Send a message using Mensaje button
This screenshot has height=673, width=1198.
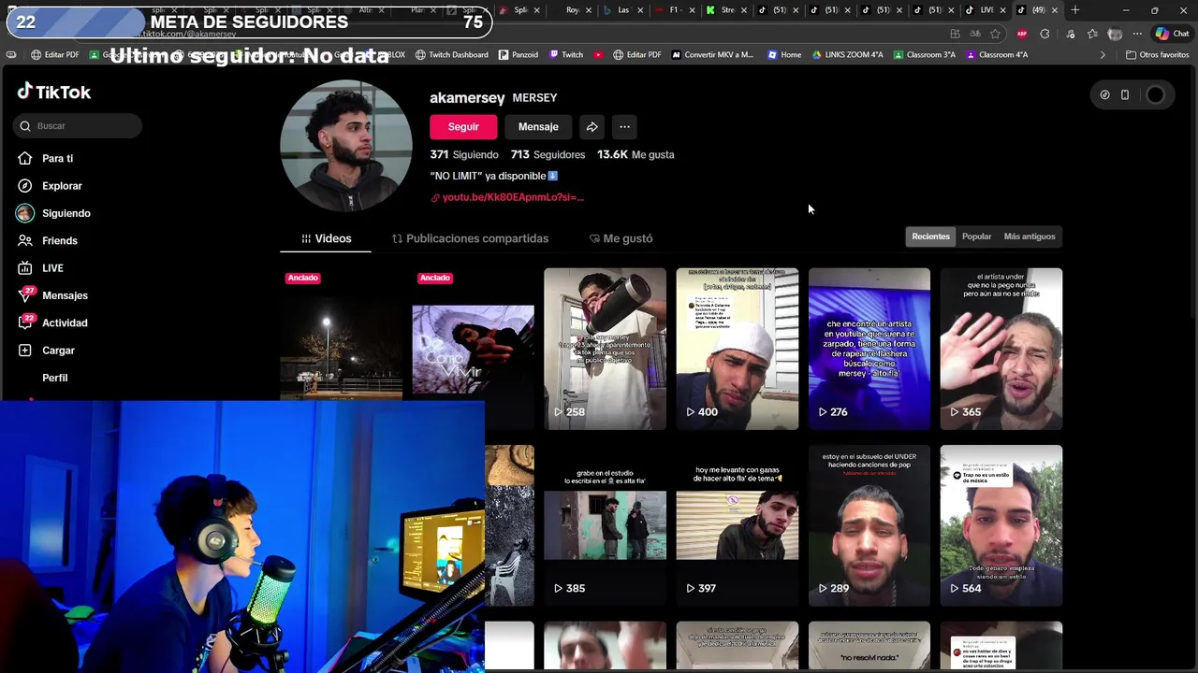pyautogui.click(x=538, y=127)
